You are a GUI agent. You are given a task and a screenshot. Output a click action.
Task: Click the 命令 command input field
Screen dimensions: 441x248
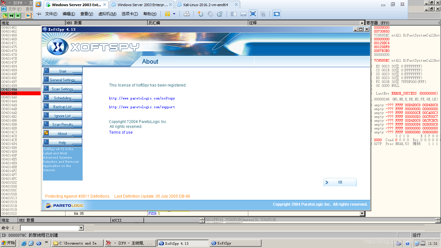49,228
